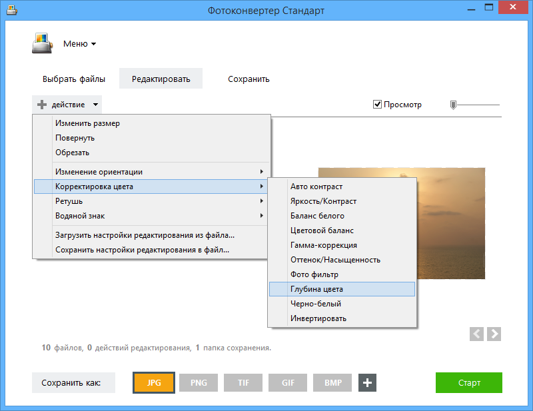The image size is (533, 411).
Task: Switch to Редактировать tab
Action: coord(161,79)
